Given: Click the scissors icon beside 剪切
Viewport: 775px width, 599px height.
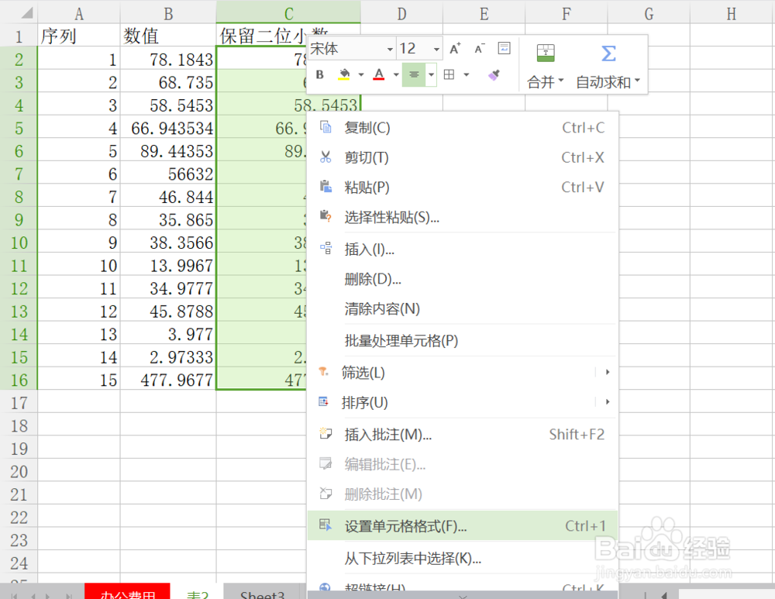Looking at the screenshot, I should [328, 157].
